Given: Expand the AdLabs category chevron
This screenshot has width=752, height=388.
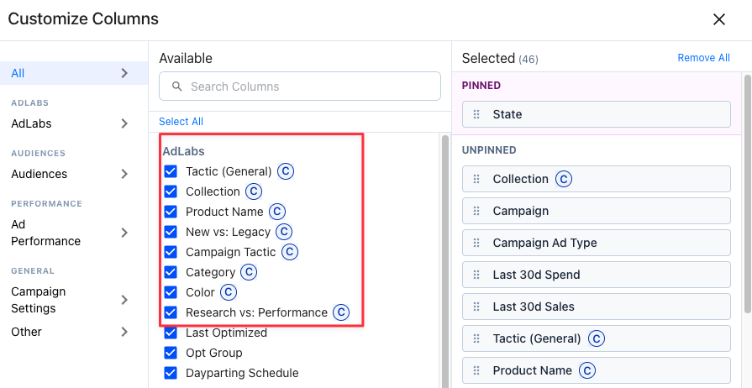Looking at the screenshot, I should 124,123.
